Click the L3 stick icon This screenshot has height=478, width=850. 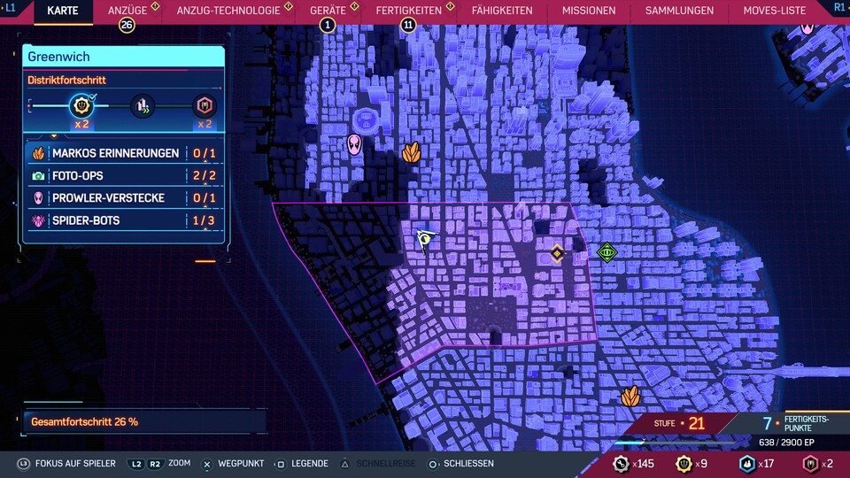[23, 464]
